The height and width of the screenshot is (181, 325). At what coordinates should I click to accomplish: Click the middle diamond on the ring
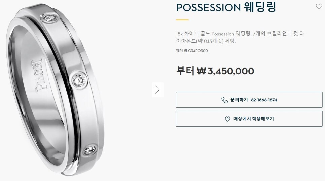[79, 80]
